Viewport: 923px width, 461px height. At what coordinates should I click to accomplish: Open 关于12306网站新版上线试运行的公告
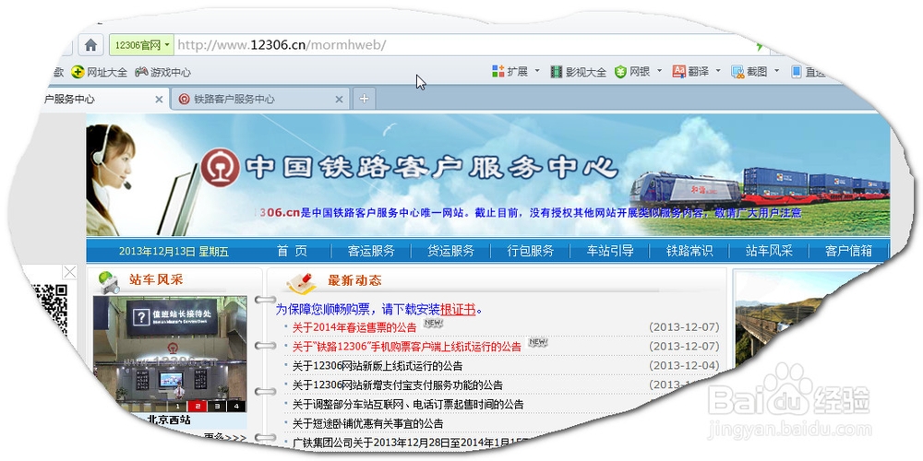(x=378, y=366)
